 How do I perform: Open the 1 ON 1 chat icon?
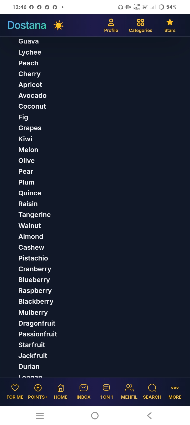coord(106,388)
